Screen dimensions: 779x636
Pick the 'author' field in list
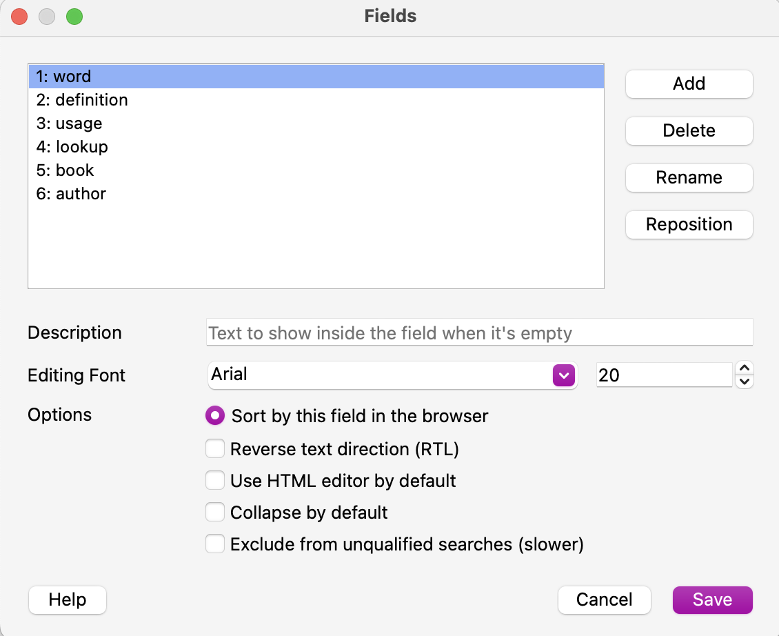71,194
